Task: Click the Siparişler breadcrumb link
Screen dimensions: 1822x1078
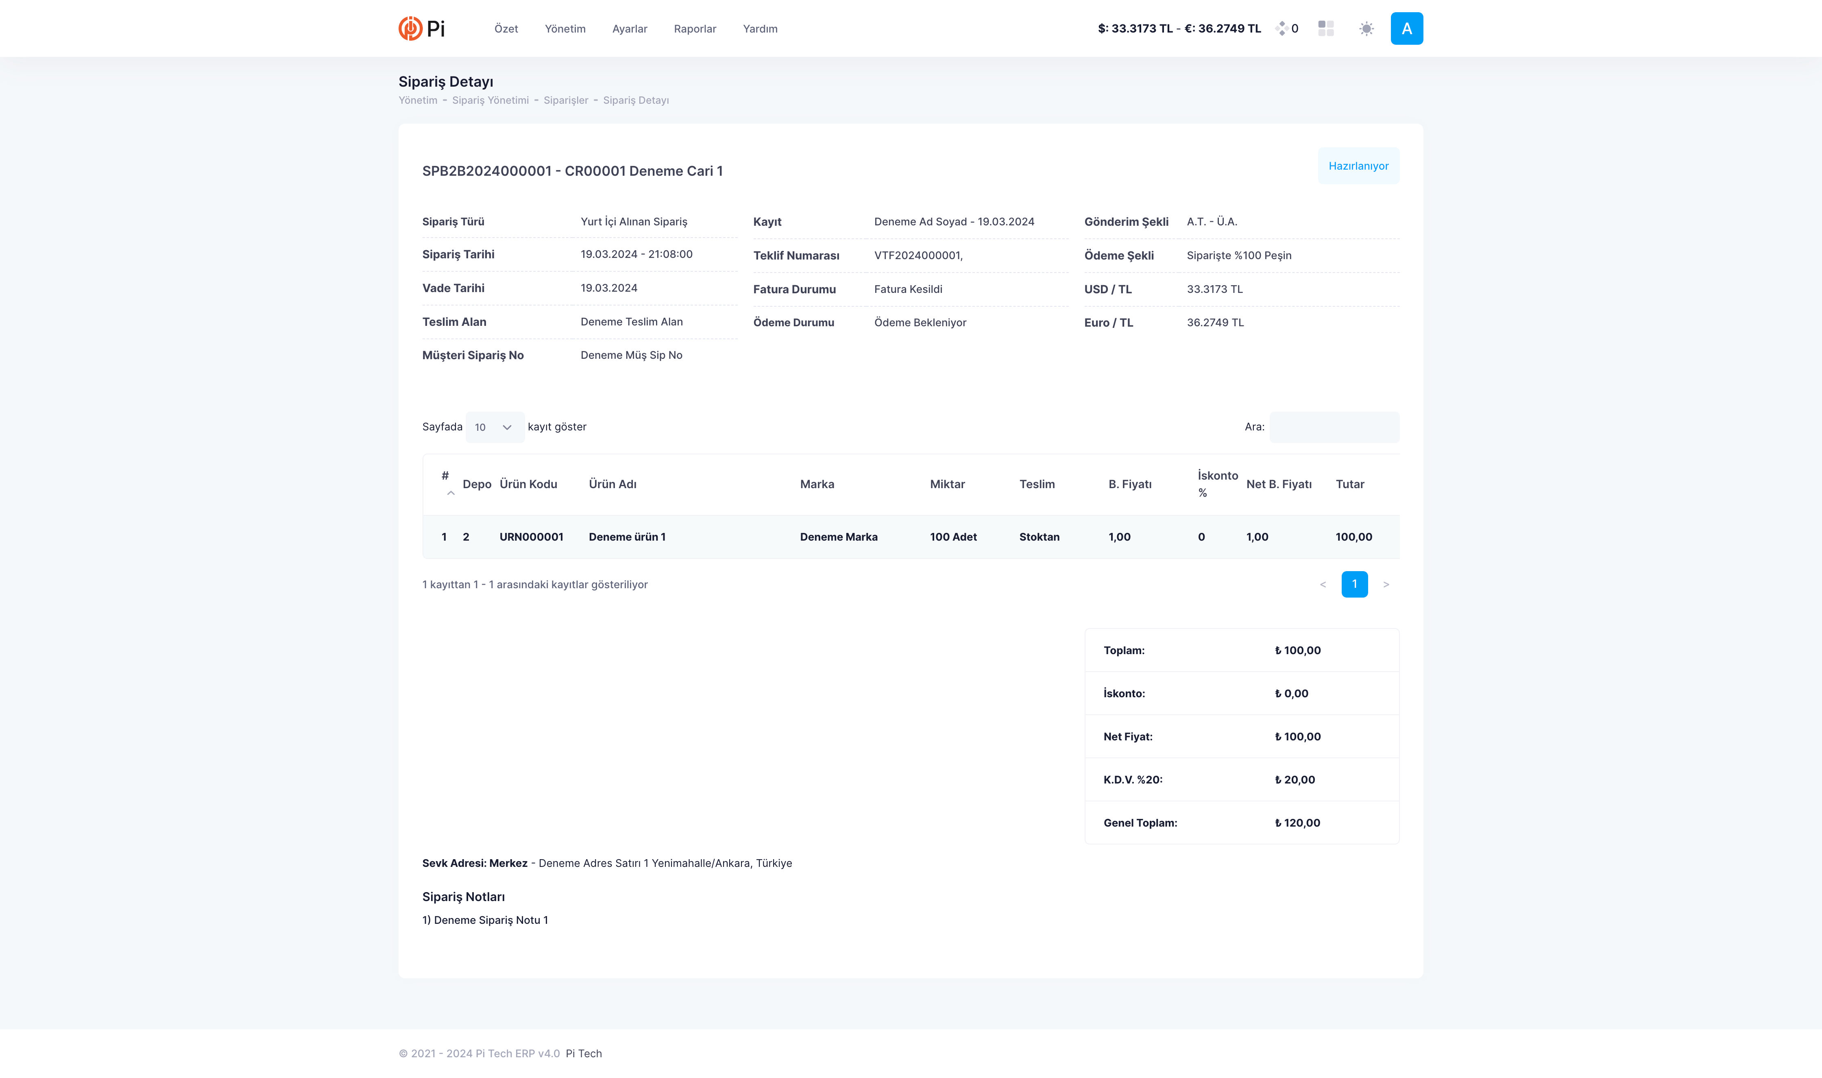Action: click(x=566, y=100)
